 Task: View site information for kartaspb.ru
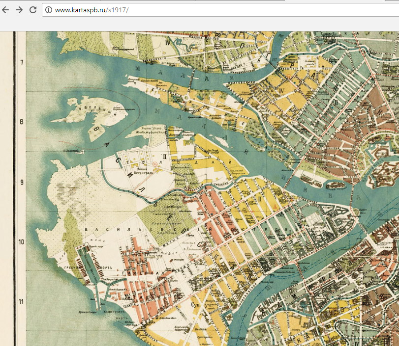coord(49,10)
